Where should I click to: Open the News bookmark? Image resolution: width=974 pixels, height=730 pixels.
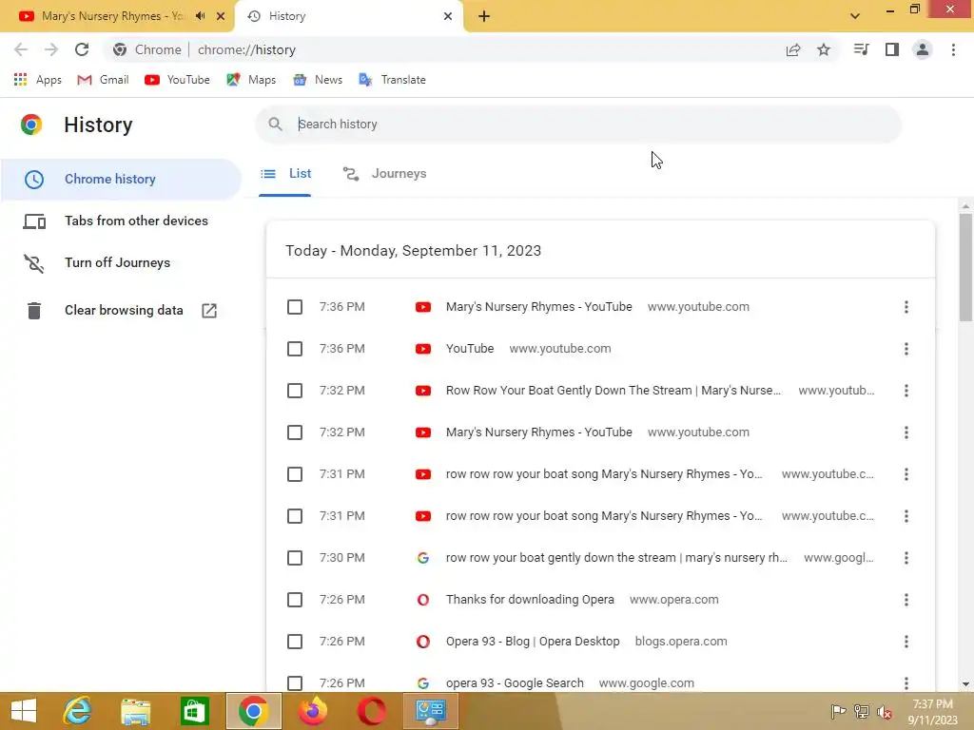[x=318, y=80]
